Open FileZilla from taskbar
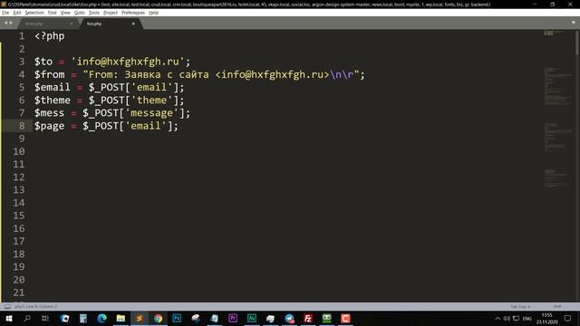The width and height of the screenshot is (580, 326). (x=308, y=318)
